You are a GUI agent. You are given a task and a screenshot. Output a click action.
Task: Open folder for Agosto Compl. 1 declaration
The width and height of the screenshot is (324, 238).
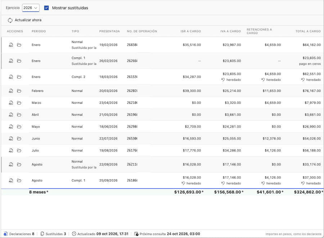point(19,180)
